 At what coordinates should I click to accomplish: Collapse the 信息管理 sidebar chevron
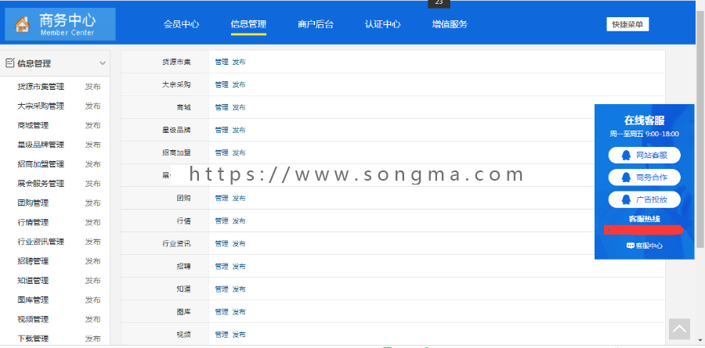pos(103,63)
